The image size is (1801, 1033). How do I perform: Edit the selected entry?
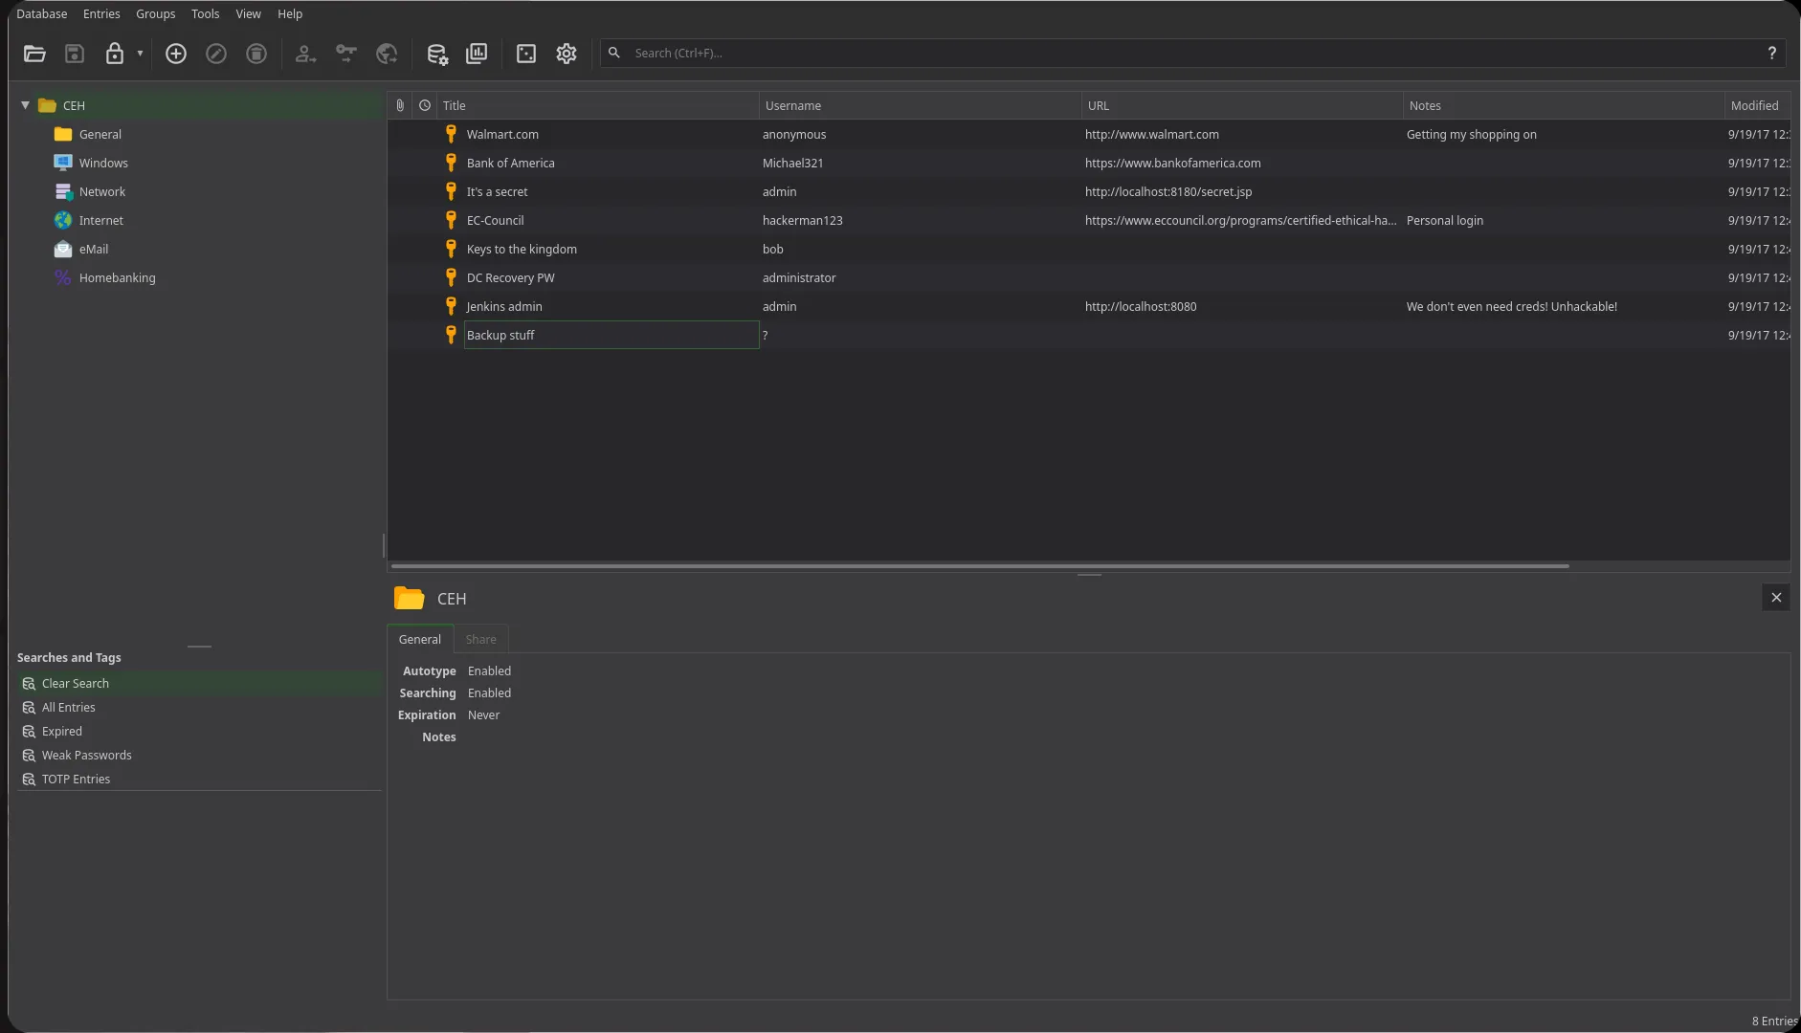(x=215, y=54)
